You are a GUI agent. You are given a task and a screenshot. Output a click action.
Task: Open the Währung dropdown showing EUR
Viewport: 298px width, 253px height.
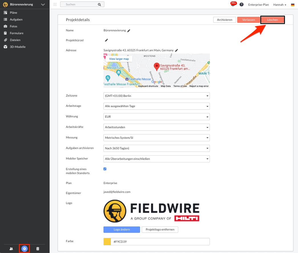(157, 117)
